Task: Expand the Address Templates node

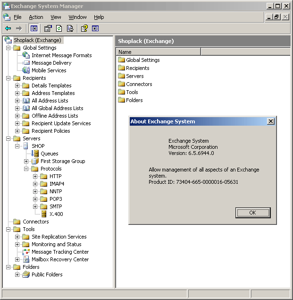Action: 17,93
